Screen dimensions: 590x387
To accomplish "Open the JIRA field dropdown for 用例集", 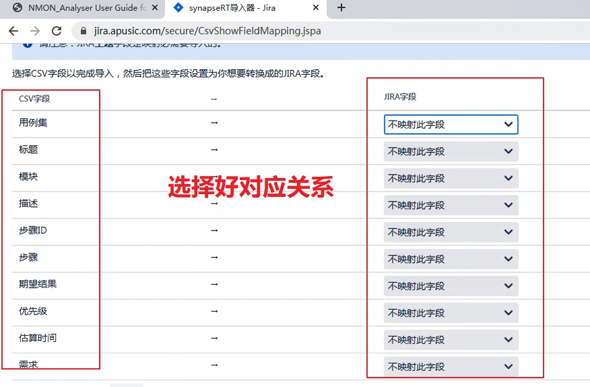I will tap(451, 124).
